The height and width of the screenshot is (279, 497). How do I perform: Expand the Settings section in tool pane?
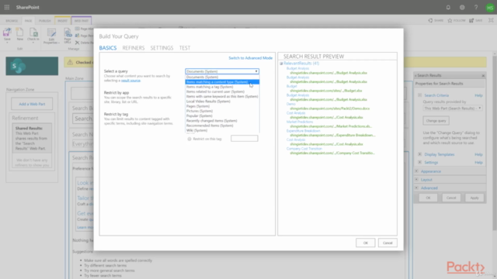pos(419,162)
